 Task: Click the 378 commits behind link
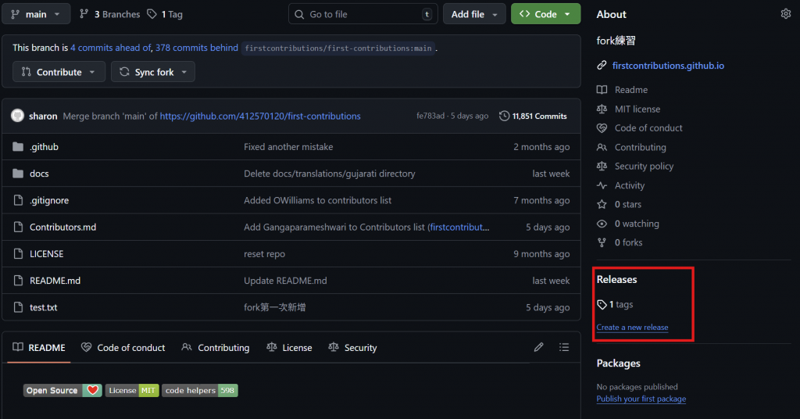click(x=196, y=48)
